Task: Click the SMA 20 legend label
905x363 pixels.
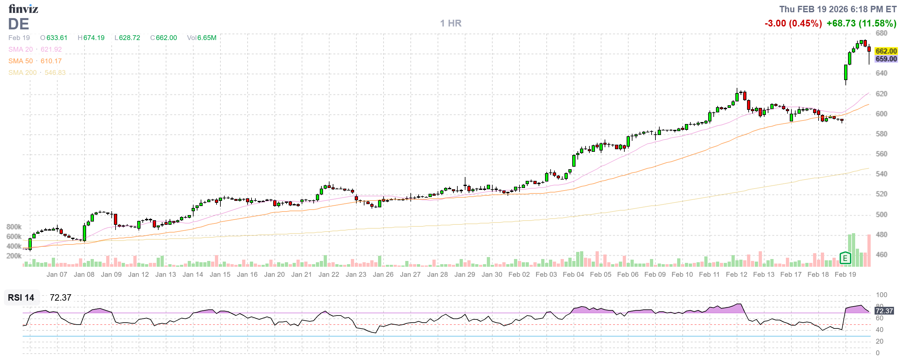Action: point(20,49)
